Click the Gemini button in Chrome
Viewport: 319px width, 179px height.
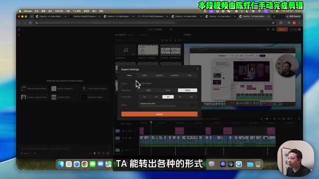pos(294,16)
